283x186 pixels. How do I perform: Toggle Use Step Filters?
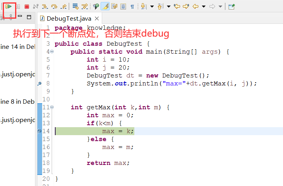click(85, 7)
